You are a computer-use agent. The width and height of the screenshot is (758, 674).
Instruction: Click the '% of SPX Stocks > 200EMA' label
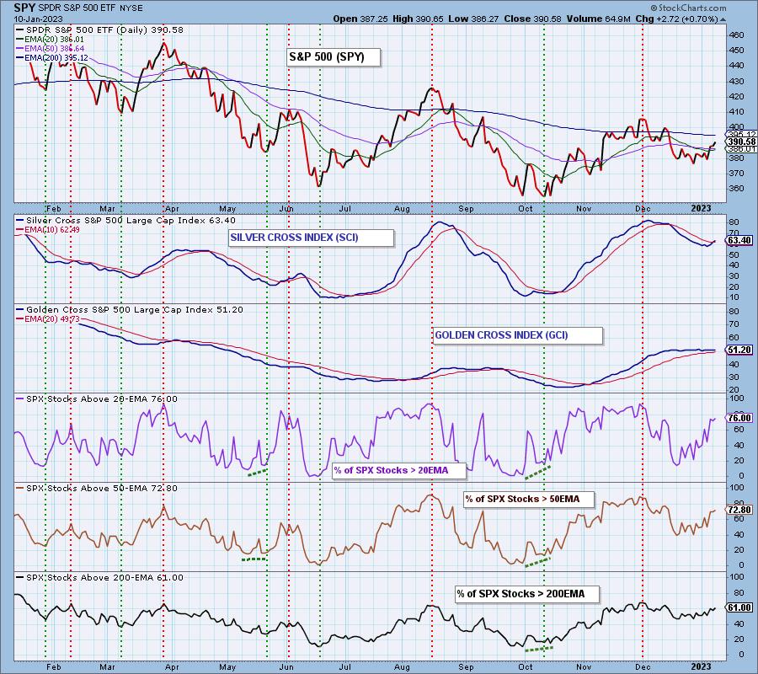(x=527, y=594)
